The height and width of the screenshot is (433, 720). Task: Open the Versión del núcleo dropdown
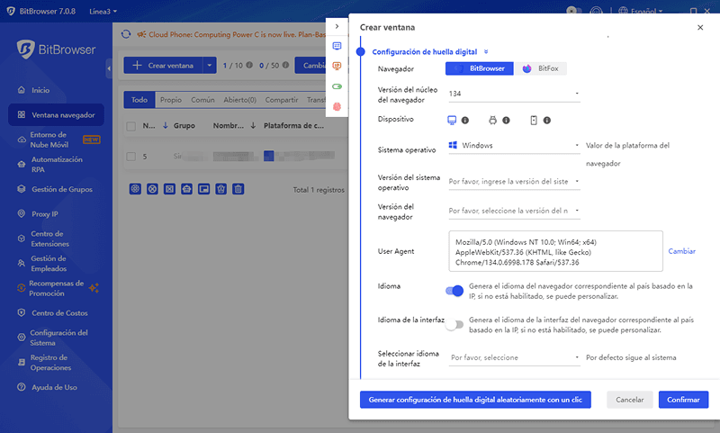click(x=514, y=94)
